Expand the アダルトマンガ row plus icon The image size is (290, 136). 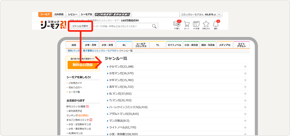[x=245, y=114]
